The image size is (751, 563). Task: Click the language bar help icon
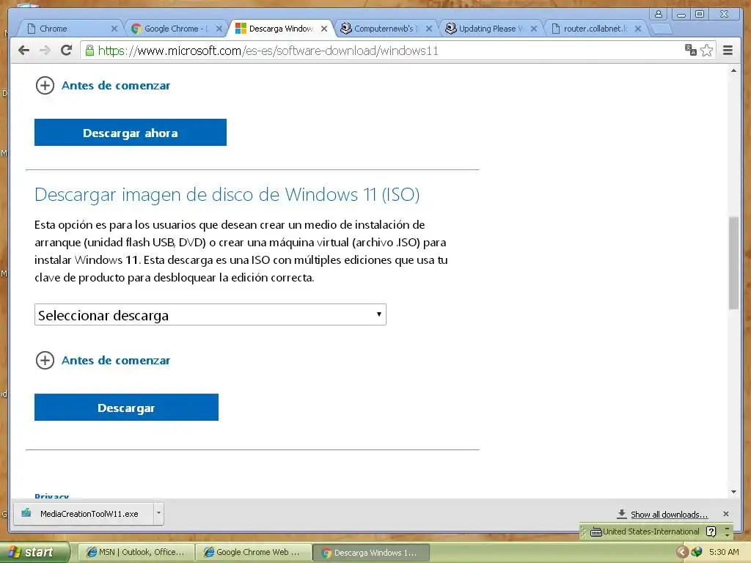click(x=711, y=531)
